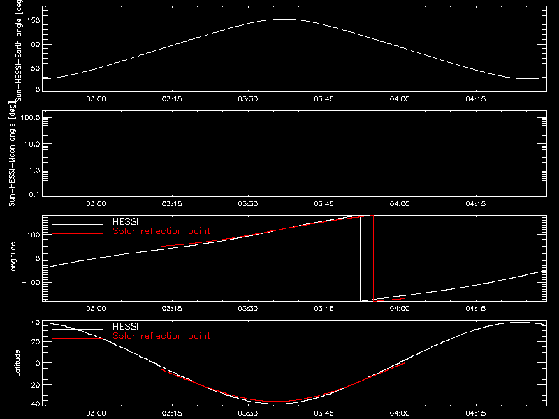Pick the 40 tick on the Latitude axis

coord(36,323)
